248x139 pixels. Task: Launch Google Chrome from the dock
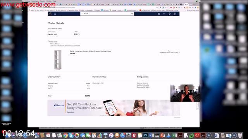[x=65, y=136]
